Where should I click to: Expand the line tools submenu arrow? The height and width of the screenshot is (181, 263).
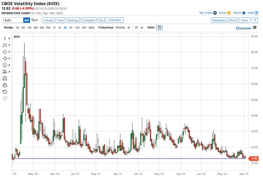click(9, 45)
